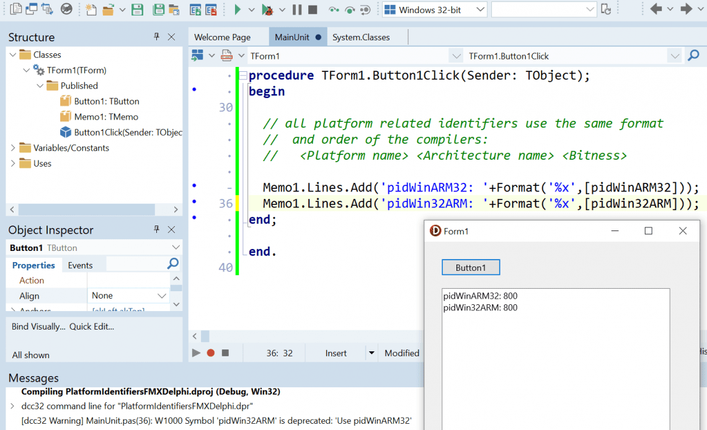Select Button1: TButton in Structure tree

107,102
